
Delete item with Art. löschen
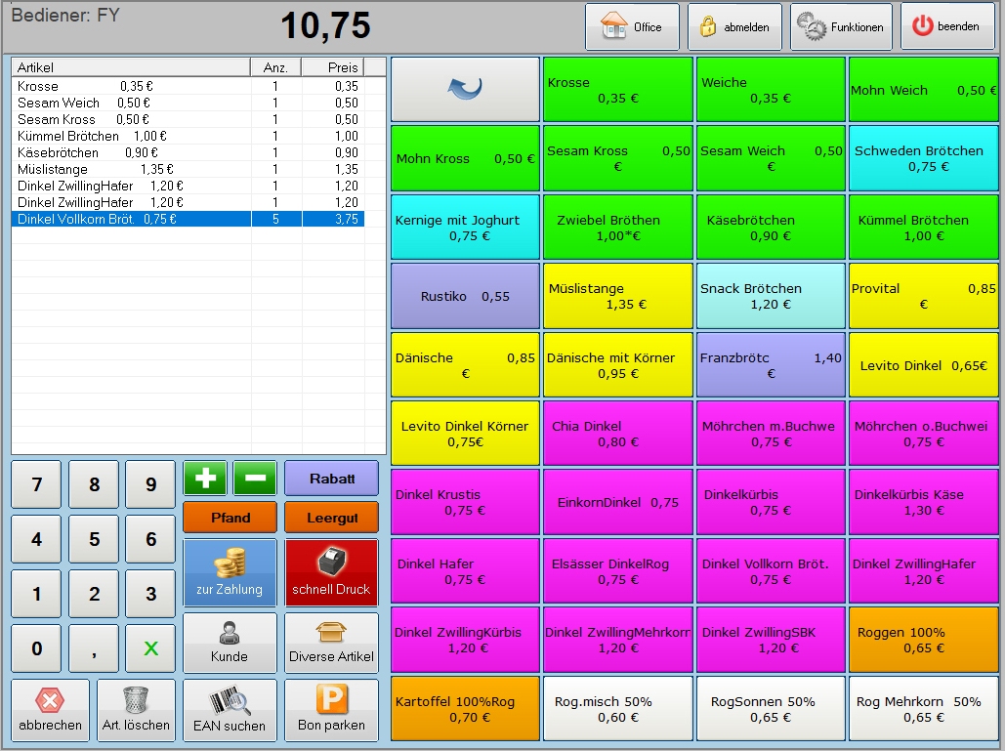pos(136,710)
